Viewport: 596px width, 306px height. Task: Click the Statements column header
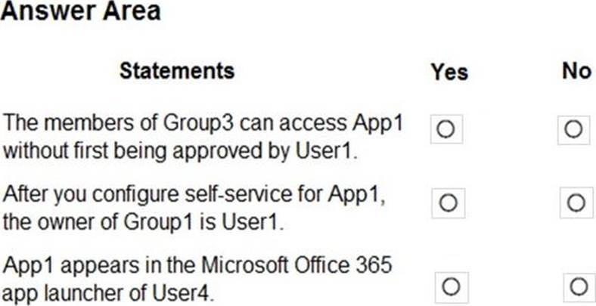point(177,70)
